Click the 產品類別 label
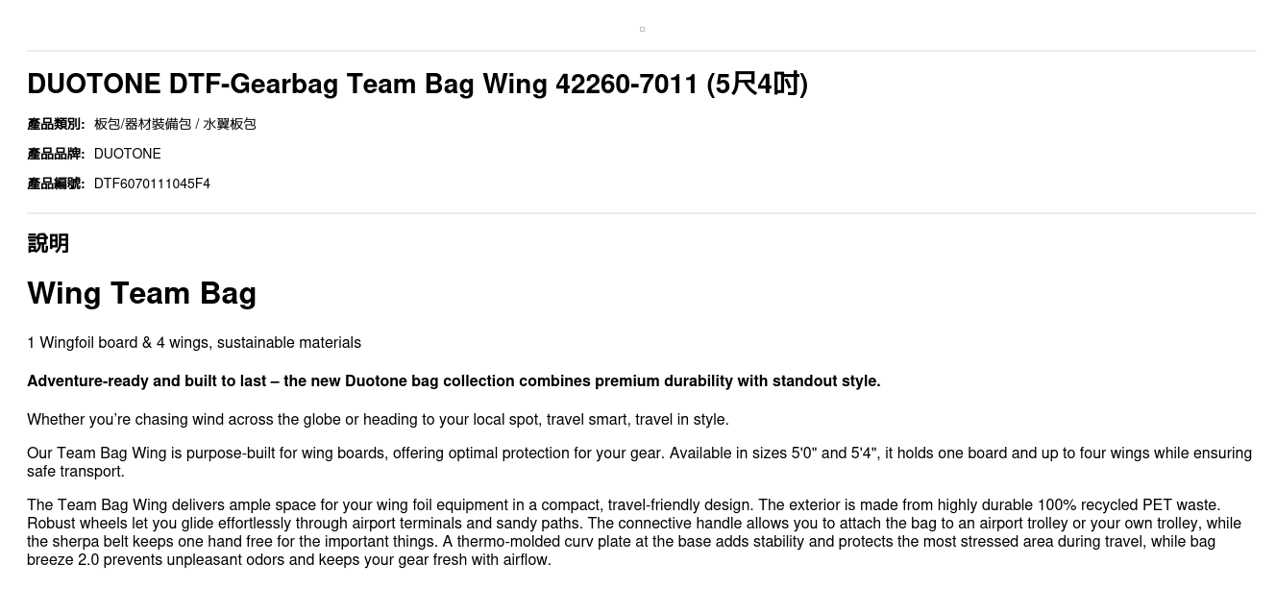Viewport: 1276px width, 613px height. coord(56,124)
